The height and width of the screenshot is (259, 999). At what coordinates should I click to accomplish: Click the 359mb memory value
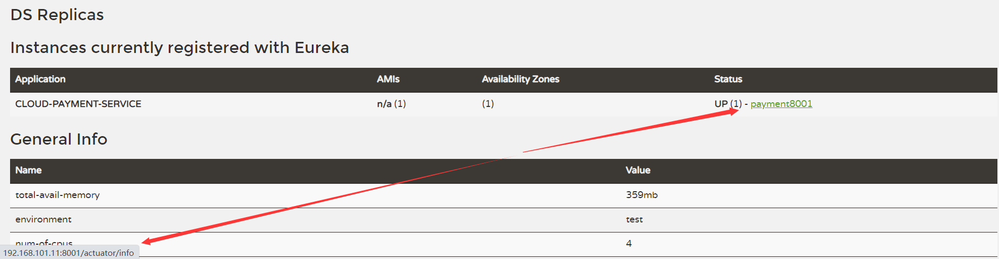click(641, 195)
